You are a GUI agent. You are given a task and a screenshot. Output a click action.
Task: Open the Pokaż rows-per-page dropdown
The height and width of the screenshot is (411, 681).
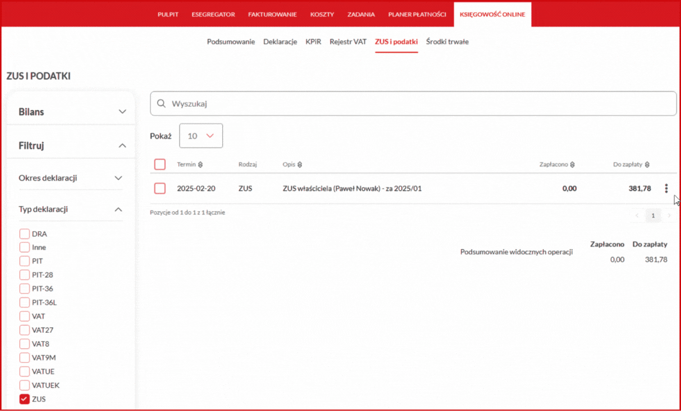201,136
